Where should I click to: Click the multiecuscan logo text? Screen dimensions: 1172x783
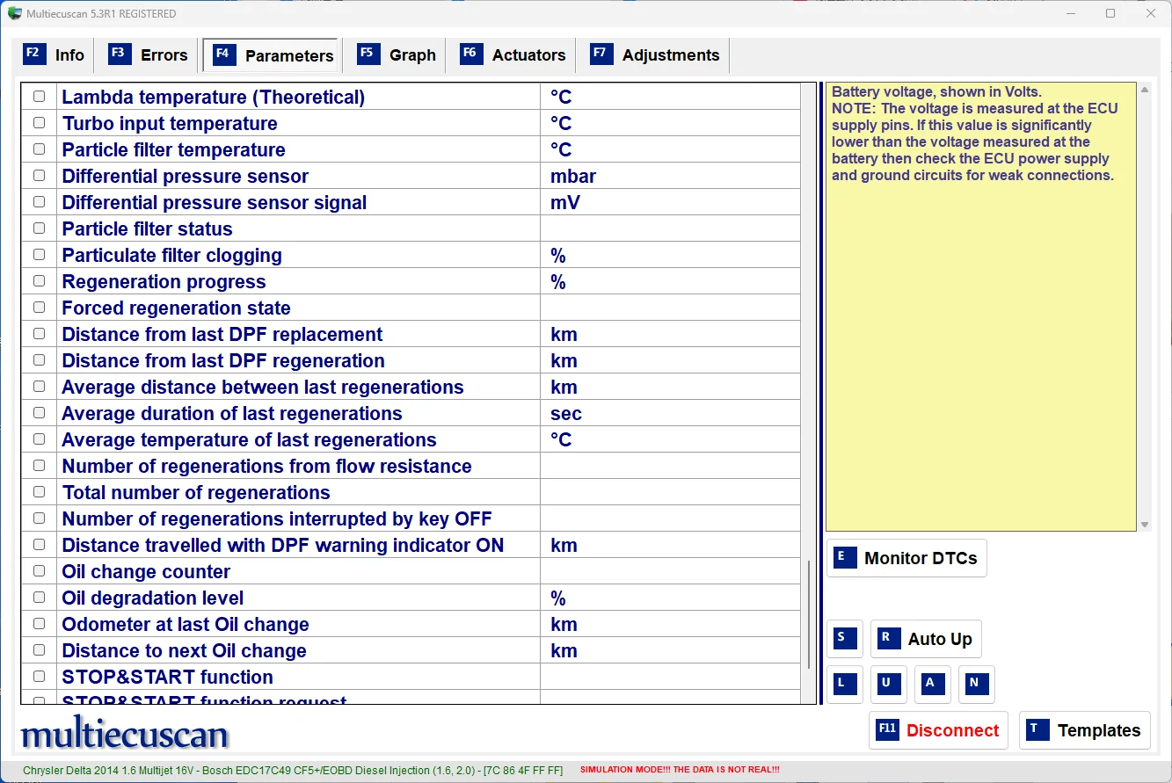[124, 735]
